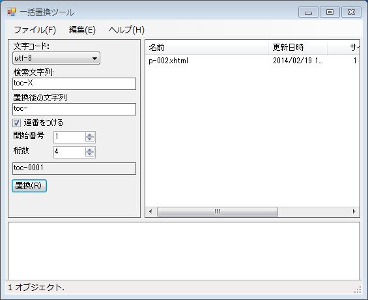Click inside the lower output log area

coord(184,251)
